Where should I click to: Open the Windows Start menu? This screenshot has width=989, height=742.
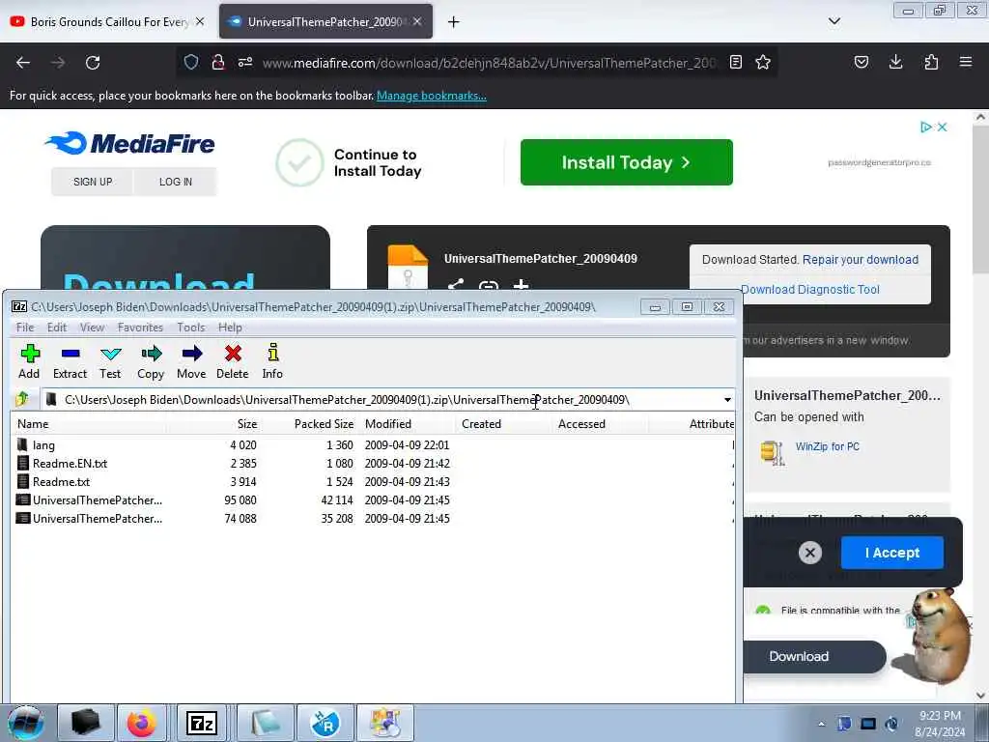(x=26, y=723)
